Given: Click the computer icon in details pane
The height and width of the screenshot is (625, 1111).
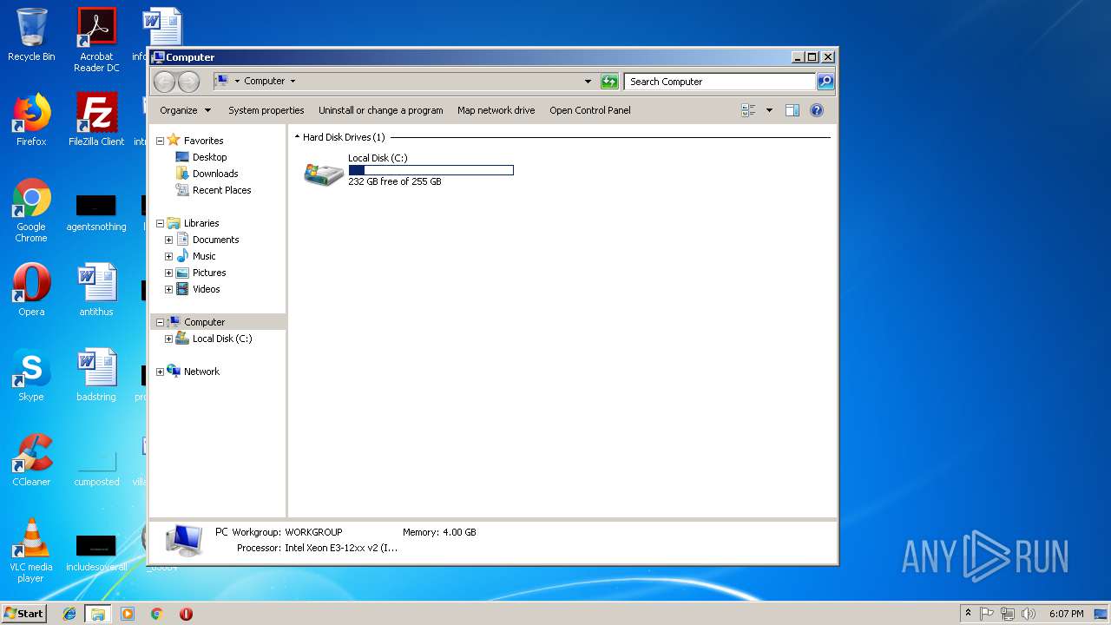Looking at the screenshot, I should (184, 540).
